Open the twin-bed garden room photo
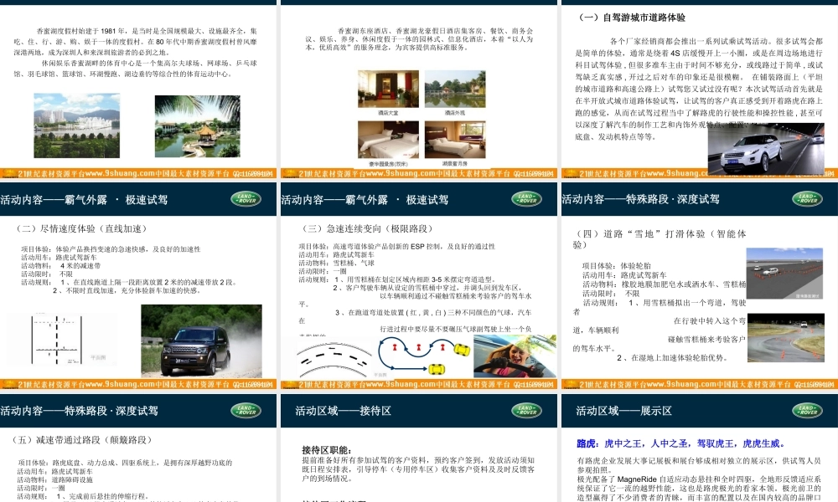This screenshot has width=838, height=502. click(388, 140)
